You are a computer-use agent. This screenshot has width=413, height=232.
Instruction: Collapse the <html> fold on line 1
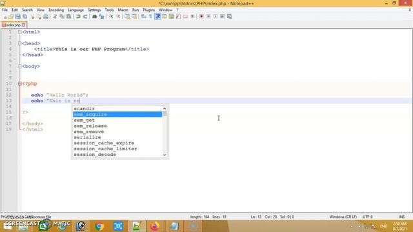coord(20,32)
